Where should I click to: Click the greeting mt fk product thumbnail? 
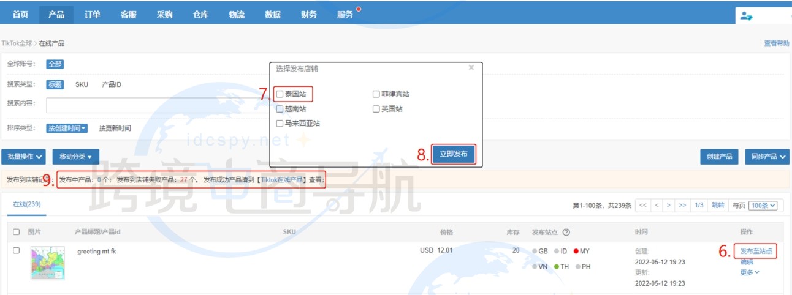coord(47,263)
